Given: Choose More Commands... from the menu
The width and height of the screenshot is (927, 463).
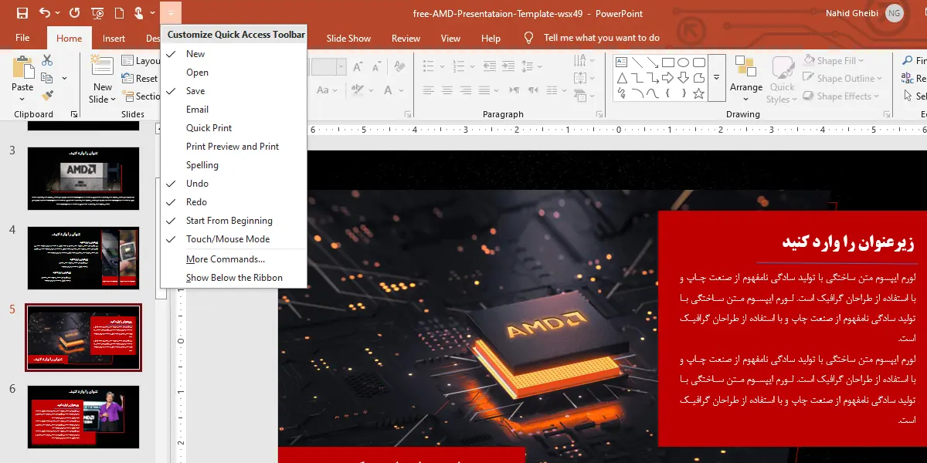Looking at the screenshot, I should coord(233,259).
